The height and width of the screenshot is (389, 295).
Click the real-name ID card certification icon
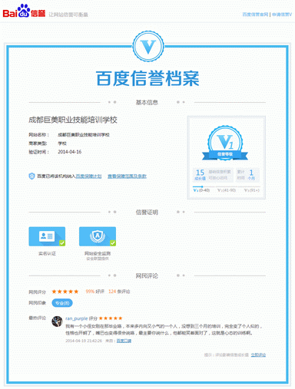[x=47, y=236]
